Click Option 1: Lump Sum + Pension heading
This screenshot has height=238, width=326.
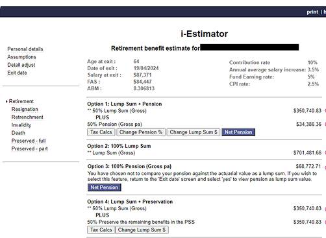[x=125, y=104]
